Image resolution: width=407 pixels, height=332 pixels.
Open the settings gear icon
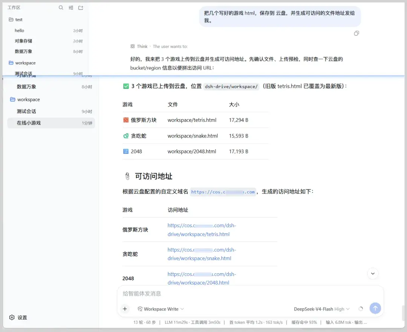[x=12, y=317]
